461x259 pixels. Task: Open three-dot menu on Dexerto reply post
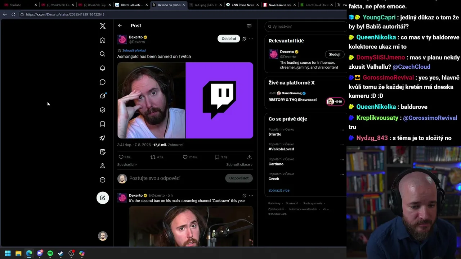tap(251, 196)
